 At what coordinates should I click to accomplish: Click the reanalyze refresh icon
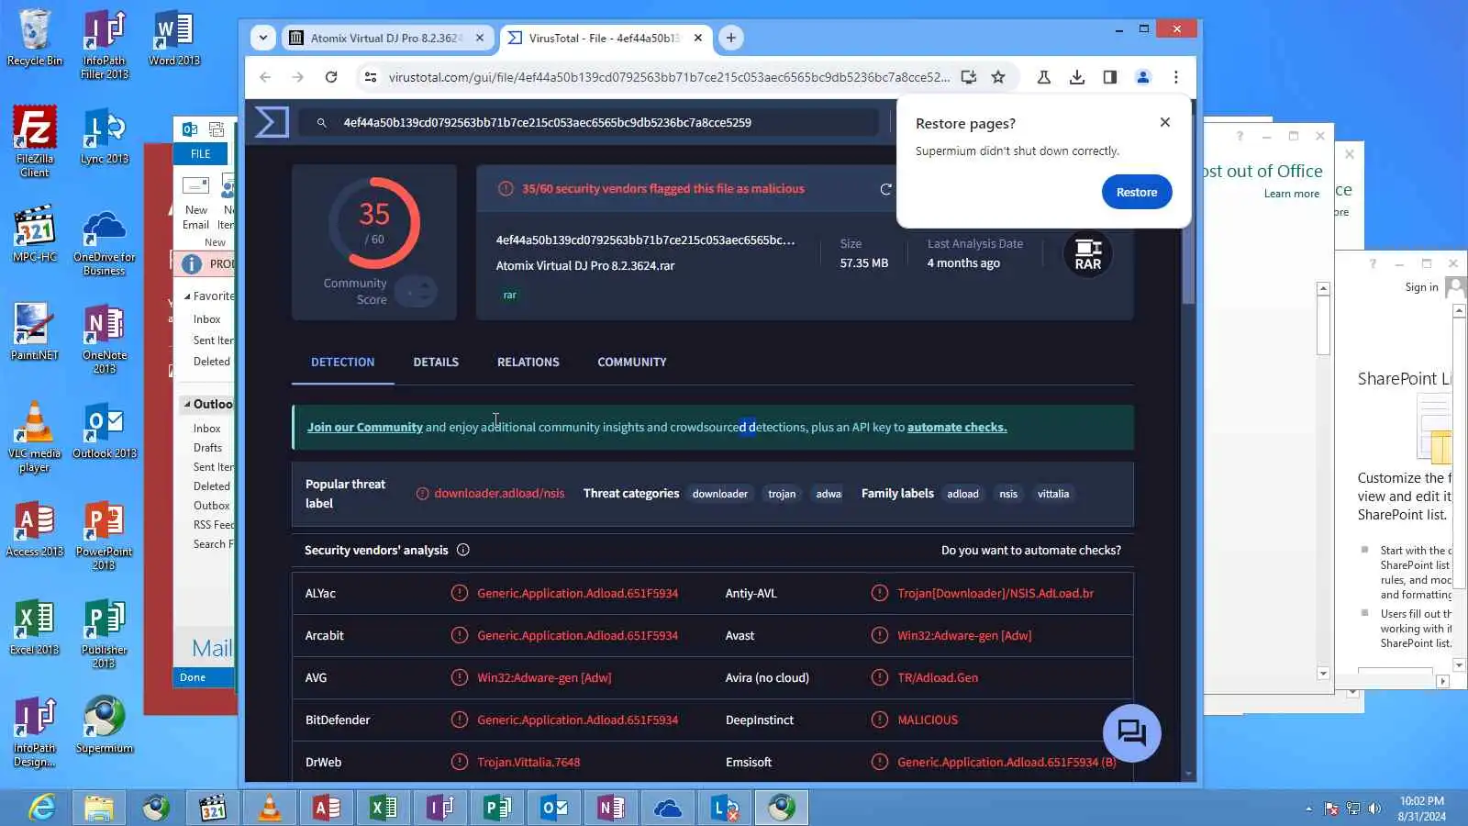point(885,189)
